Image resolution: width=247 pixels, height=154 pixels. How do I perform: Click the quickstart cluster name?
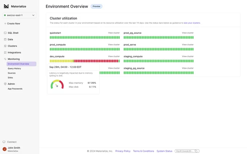coord(55,33)
